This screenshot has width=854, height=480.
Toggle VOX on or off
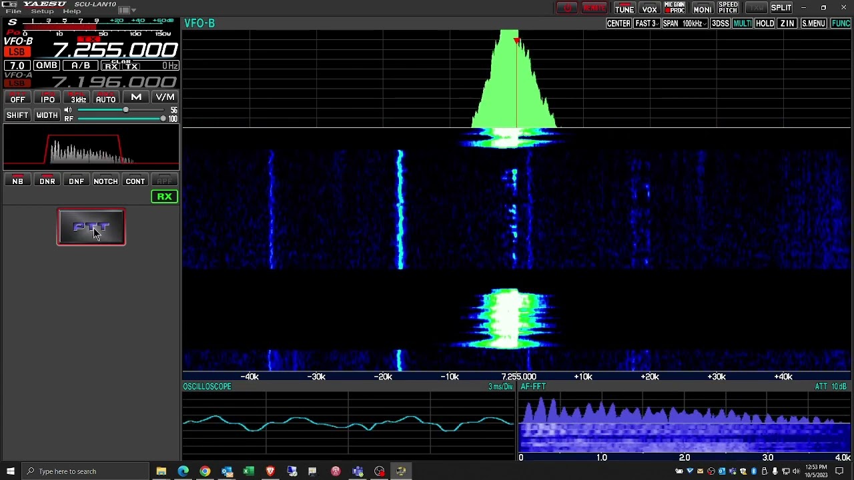click(x=649, y=8)
